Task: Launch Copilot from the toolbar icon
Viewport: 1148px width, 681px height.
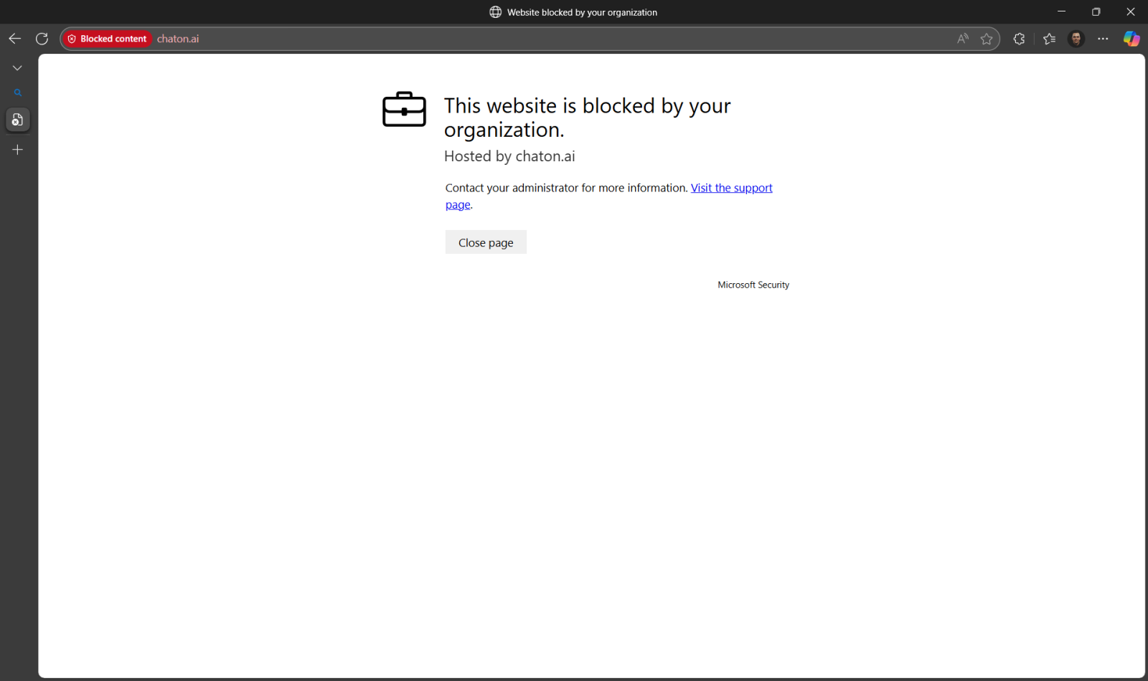Action: click(x=1131, y=39)
